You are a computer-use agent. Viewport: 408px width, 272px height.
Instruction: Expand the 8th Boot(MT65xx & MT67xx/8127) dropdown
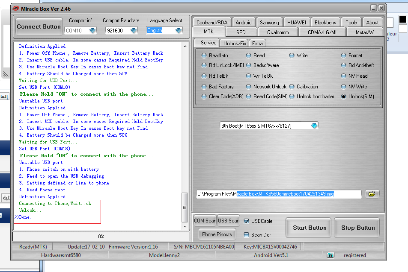coord(314,126)
